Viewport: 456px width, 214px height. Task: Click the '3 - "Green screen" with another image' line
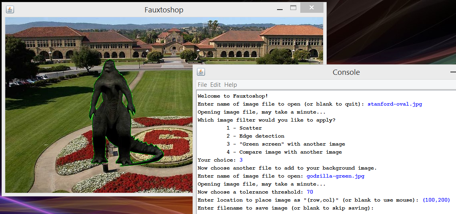click(285, 144)
